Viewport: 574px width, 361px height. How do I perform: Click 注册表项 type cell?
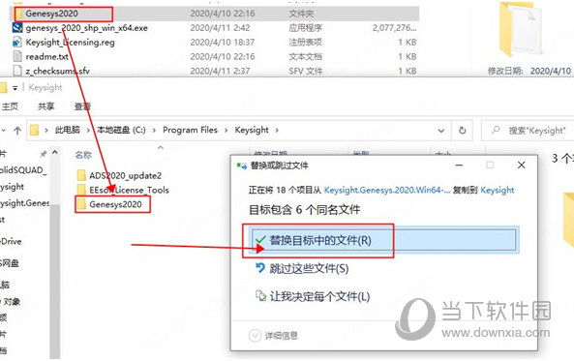point(305,43)
